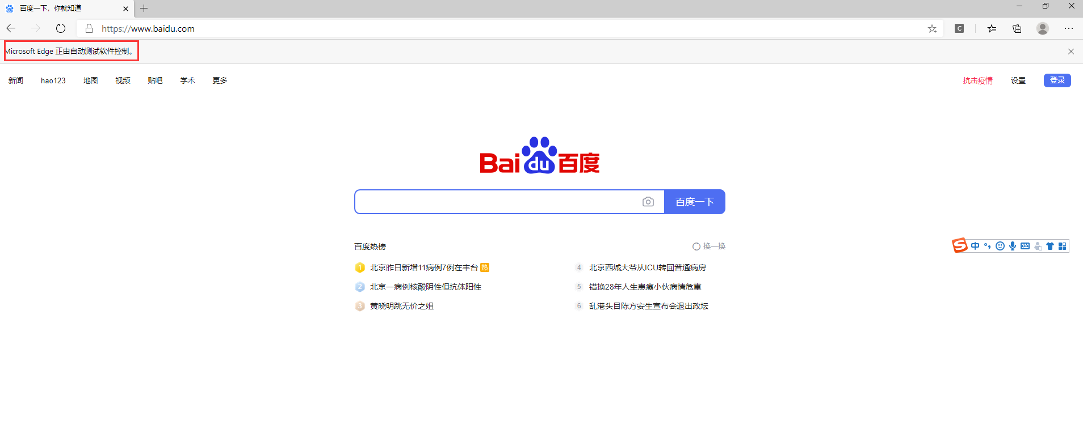Open the Favorites list icon
This screenshot has width=1083, height=425.
pyautogui.click(x=992, y=28)
